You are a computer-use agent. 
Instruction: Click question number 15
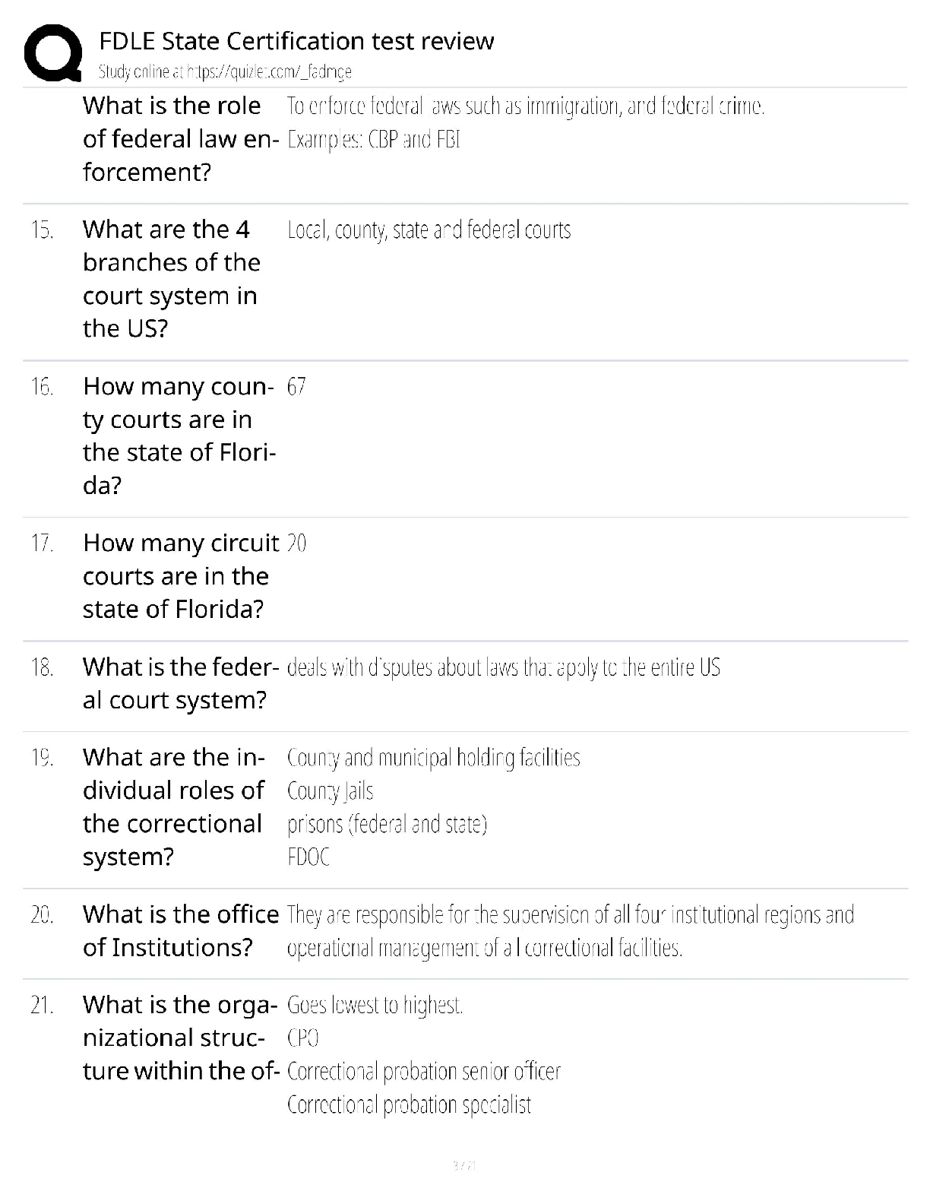click(43, 230)
